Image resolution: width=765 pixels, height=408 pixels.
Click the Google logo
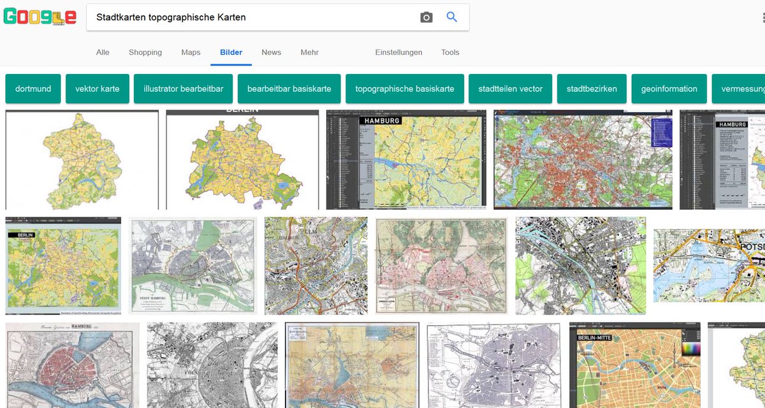tap(40, 17)
